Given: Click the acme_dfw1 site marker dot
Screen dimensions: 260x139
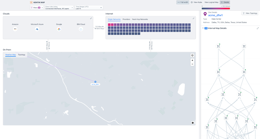Looking at the screenshot, I should click(x=95, y=82).
